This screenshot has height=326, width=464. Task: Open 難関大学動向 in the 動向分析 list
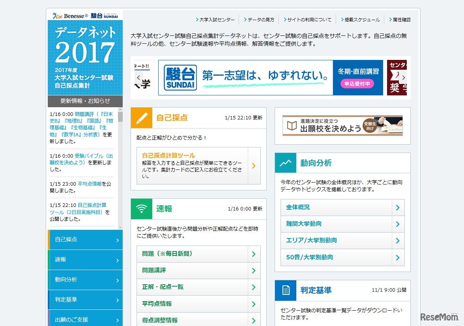coord(342,224)
